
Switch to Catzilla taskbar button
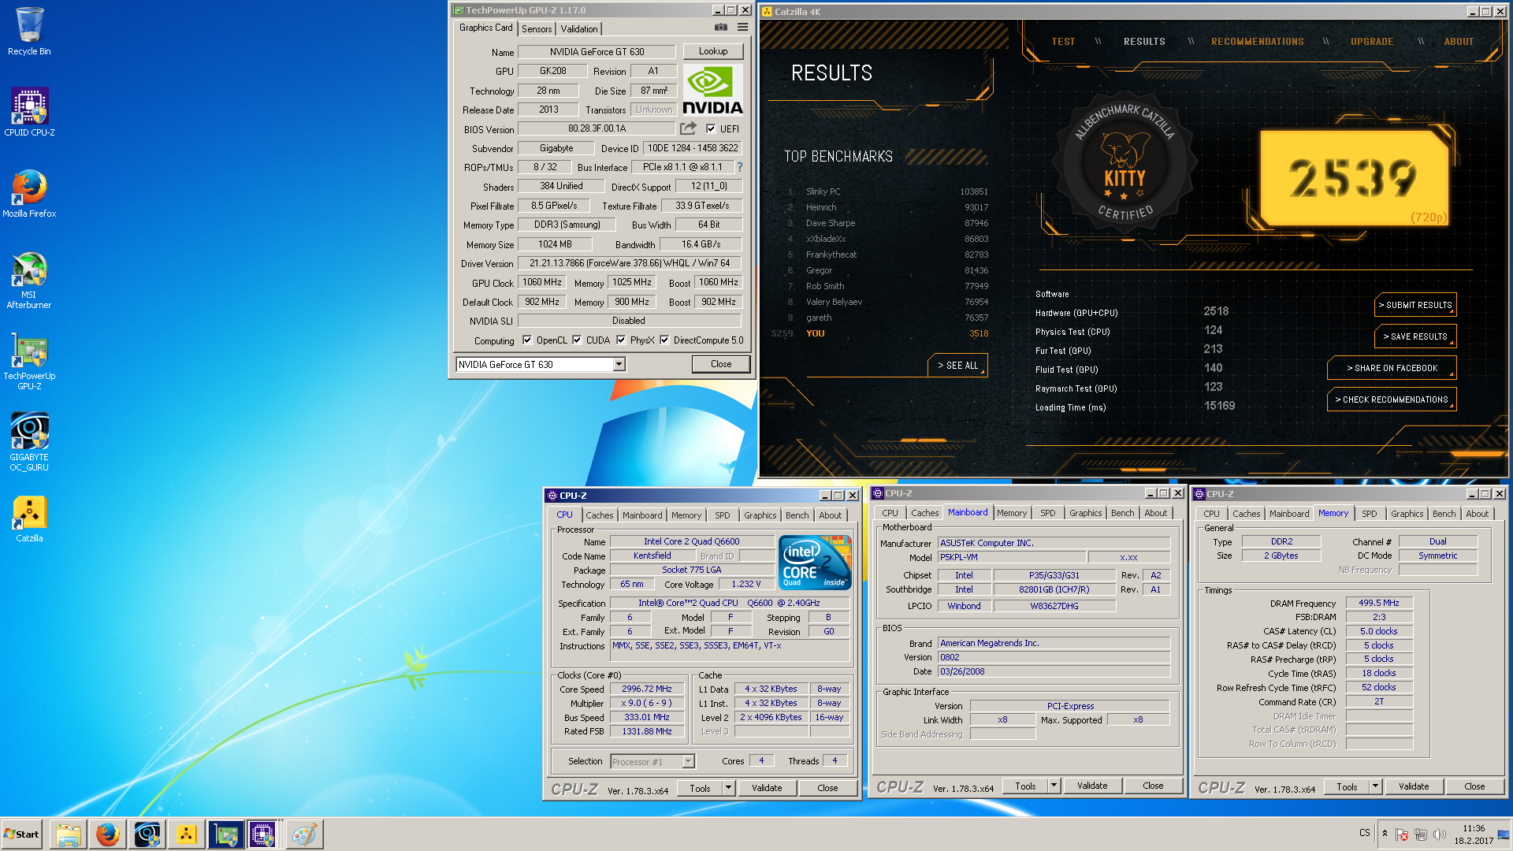click(x=187, y=834)
